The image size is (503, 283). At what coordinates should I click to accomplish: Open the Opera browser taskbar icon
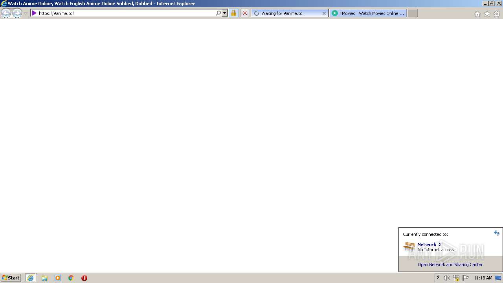pos(84,278)
